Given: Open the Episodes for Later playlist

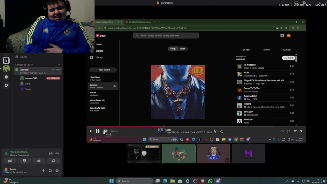Looking at the screenshot, I should click(x=103, y=109).
